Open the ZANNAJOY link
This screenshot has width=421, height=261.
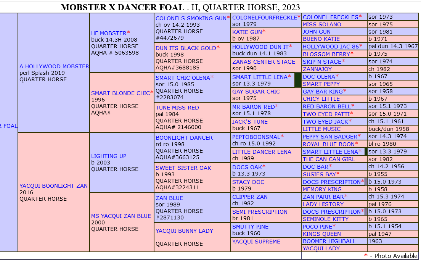coord(317,69)
